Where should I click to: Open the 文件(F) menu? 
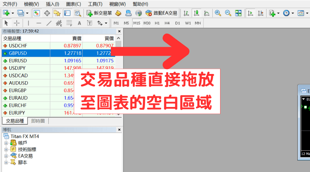click(10, 4)
